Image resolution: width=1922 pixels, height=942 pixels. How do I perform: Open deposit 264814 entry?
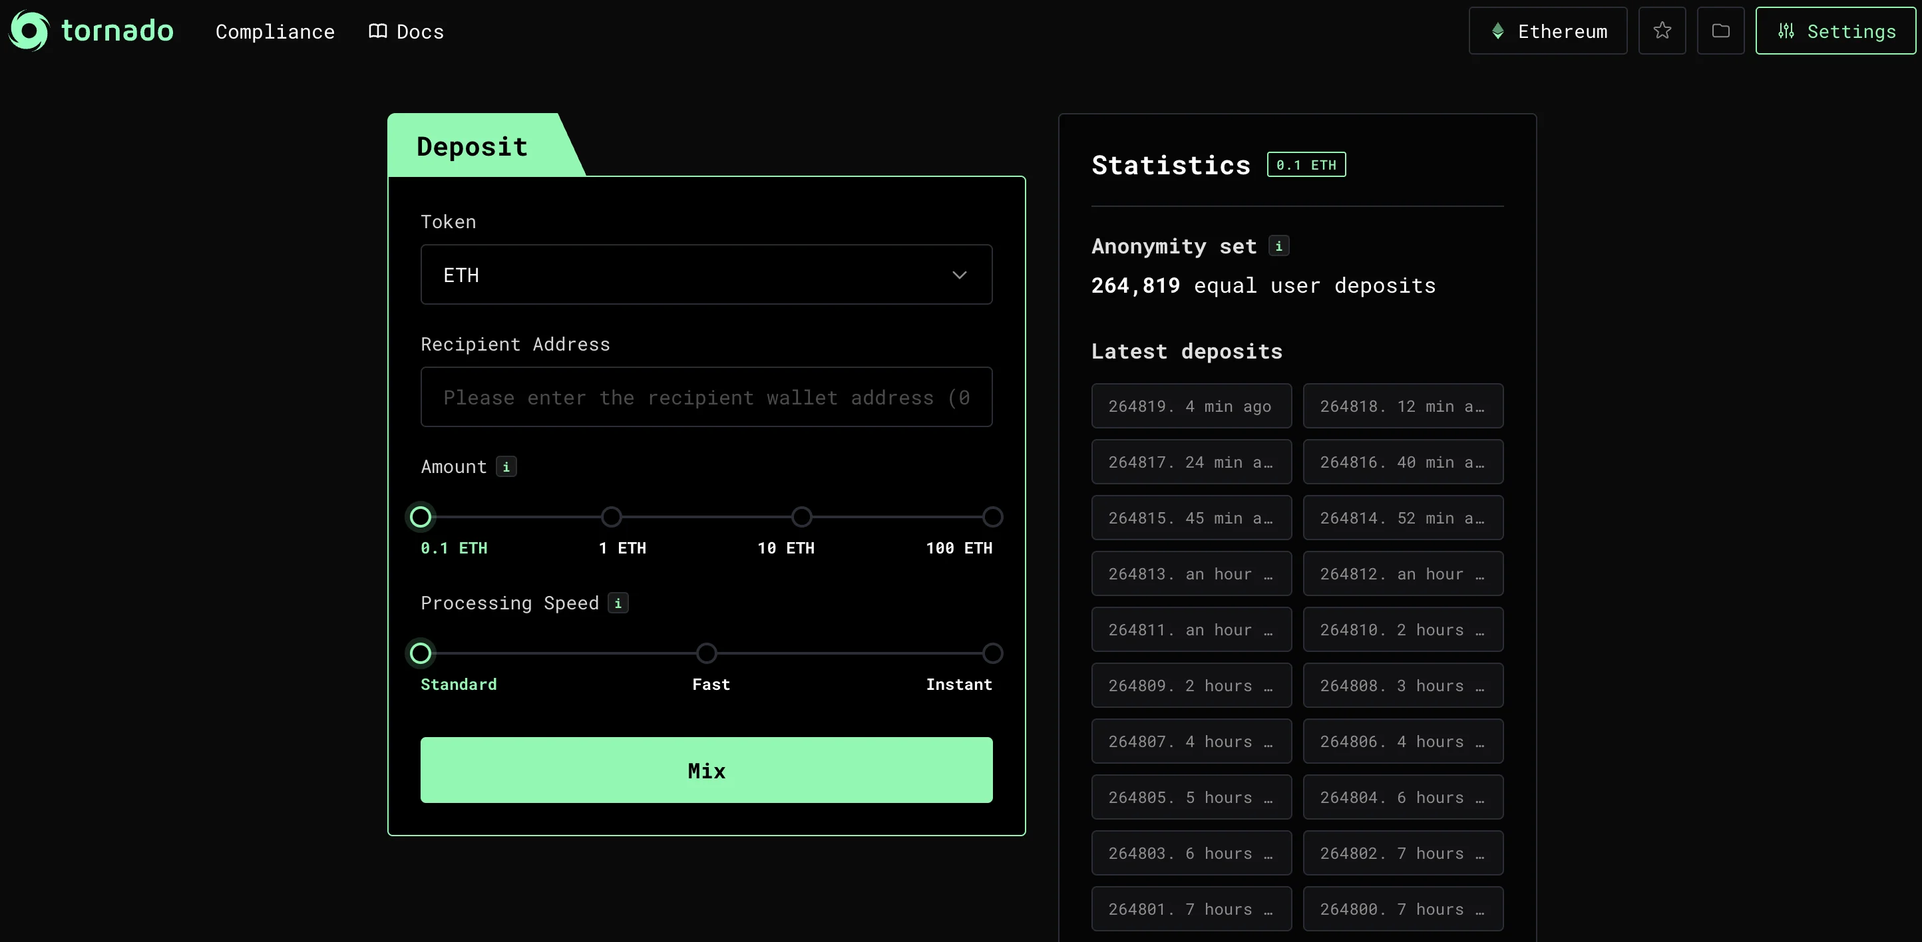click(1403, 518)
